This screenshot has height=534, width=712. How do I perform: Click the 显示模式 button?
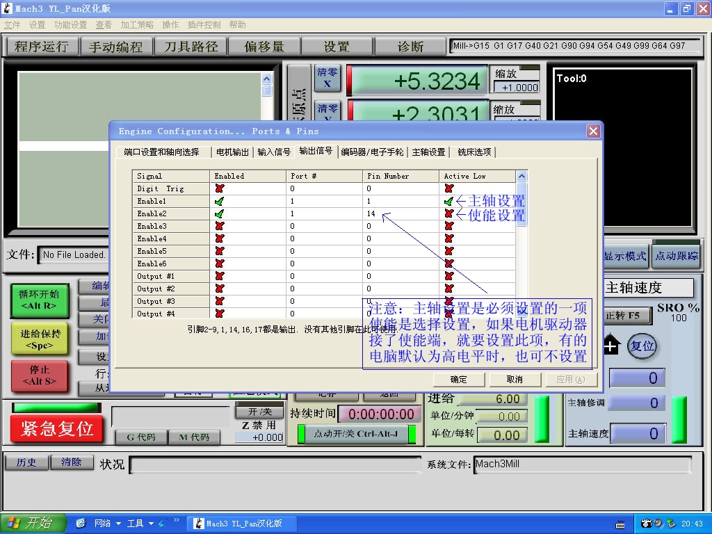coord(626,256)
